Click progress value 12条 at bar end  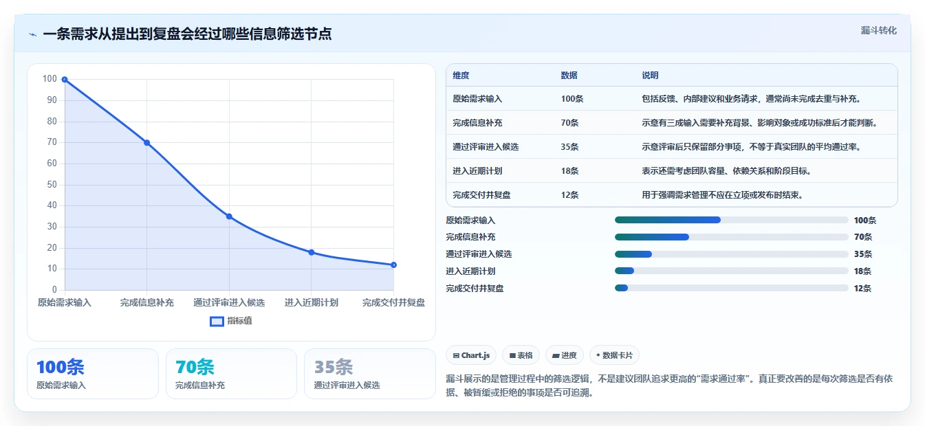click(x=862, y=289)
